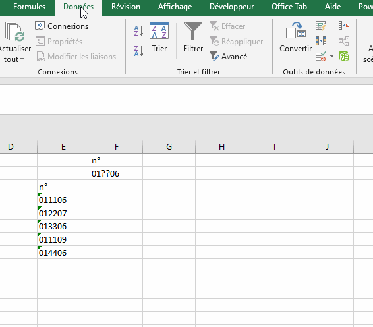Open the Connexions button

click(61, 26)
